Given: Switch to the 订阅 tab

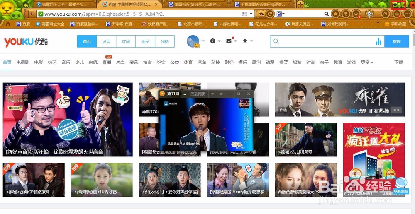Looking at the screenshot, I should 126,41.
